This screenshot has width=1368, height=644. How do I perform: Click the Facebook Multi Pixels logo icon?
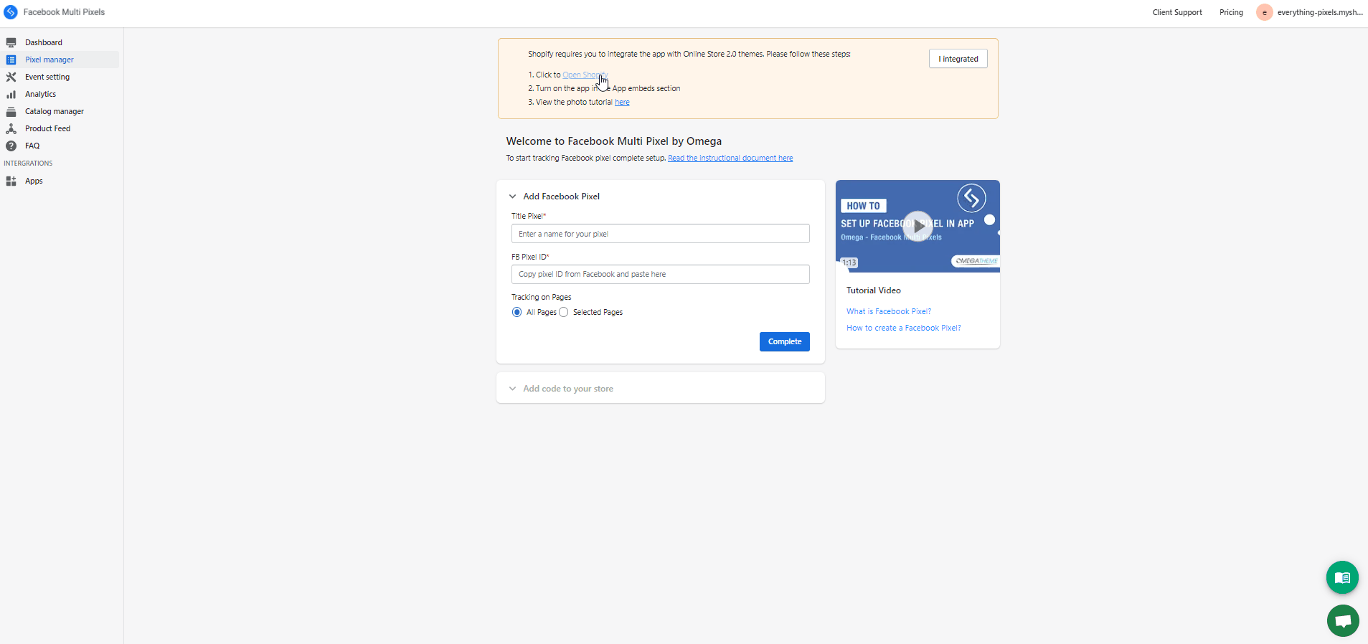click(x=11, y=12)
